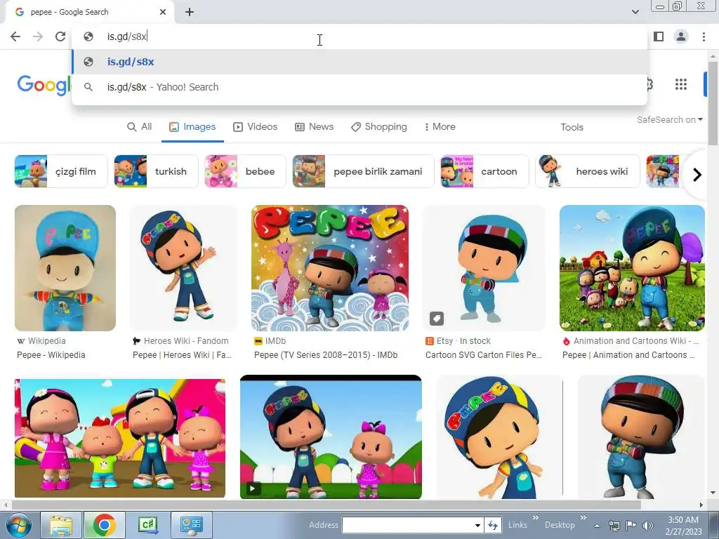Screen dimensions: 719x539
Task: Click Cartoon SVG Carton Files link
Action: (484, 355)
